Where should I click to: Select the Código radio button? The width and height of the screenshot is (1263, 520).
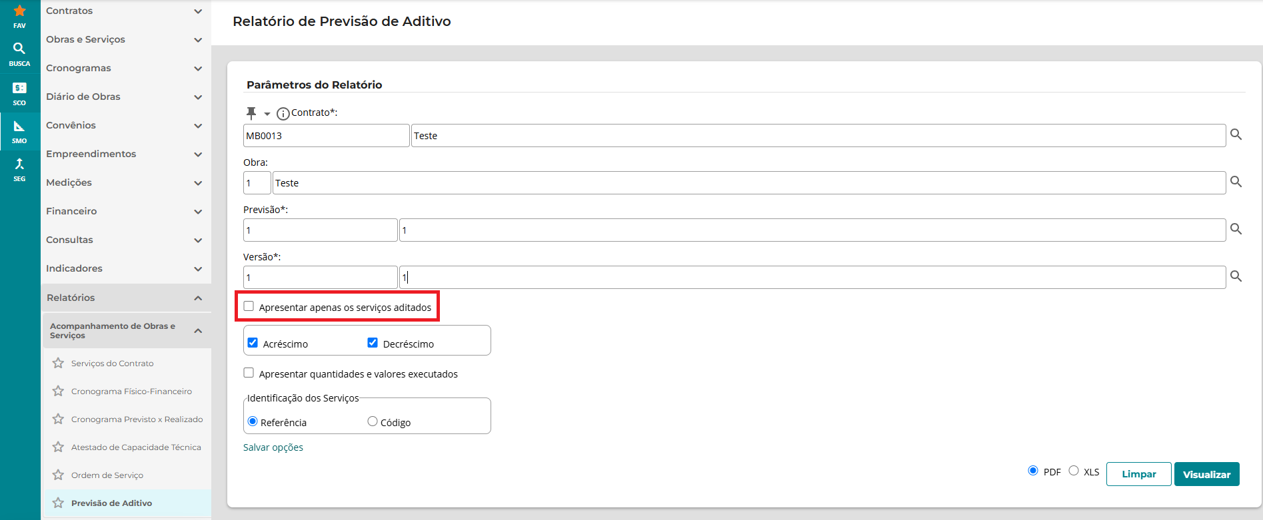tap(373, 421)
